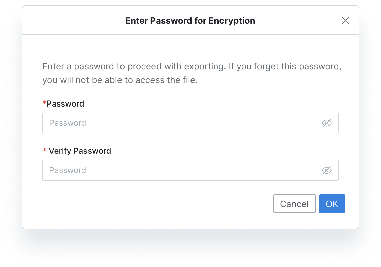Click the export password warning text
Viewport: 381px width, 267px height.
coord(192,73)
